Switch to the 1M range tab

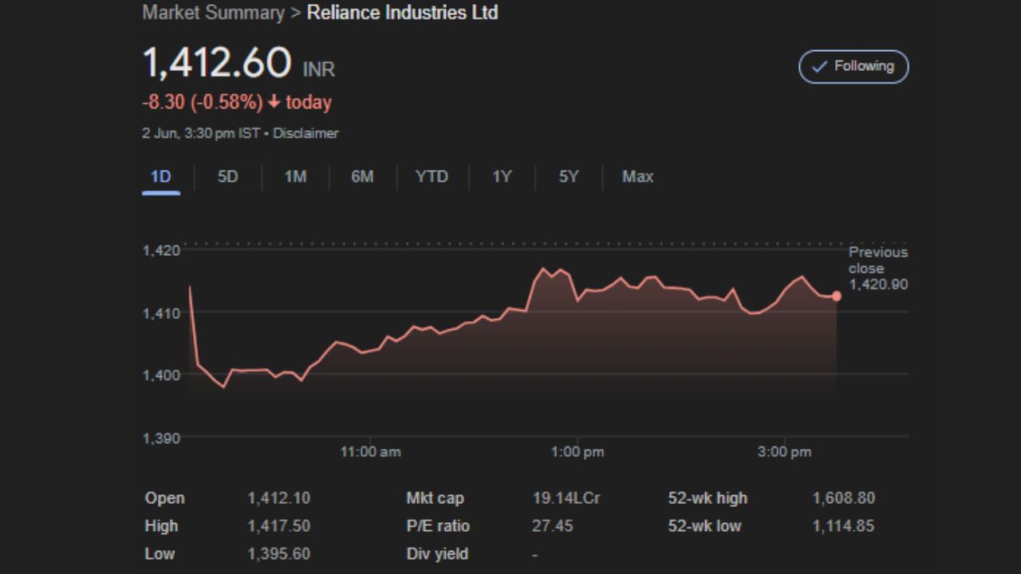coord(295,177)
